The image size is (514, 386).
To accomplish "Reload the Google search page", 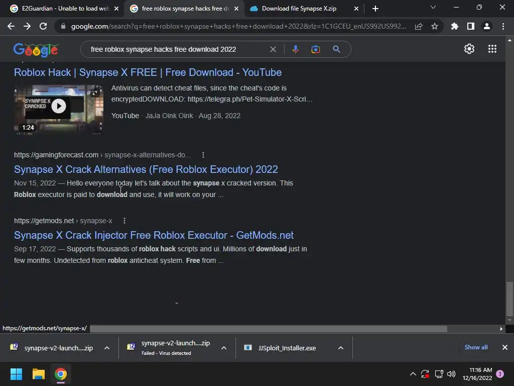I will pyautogui.click(x=43, y=26).
